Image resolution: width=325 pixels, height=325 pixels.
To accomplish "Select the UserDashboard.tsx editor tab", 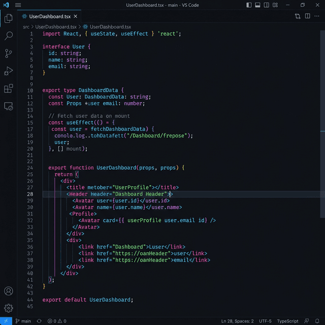I will click(49, 16).
